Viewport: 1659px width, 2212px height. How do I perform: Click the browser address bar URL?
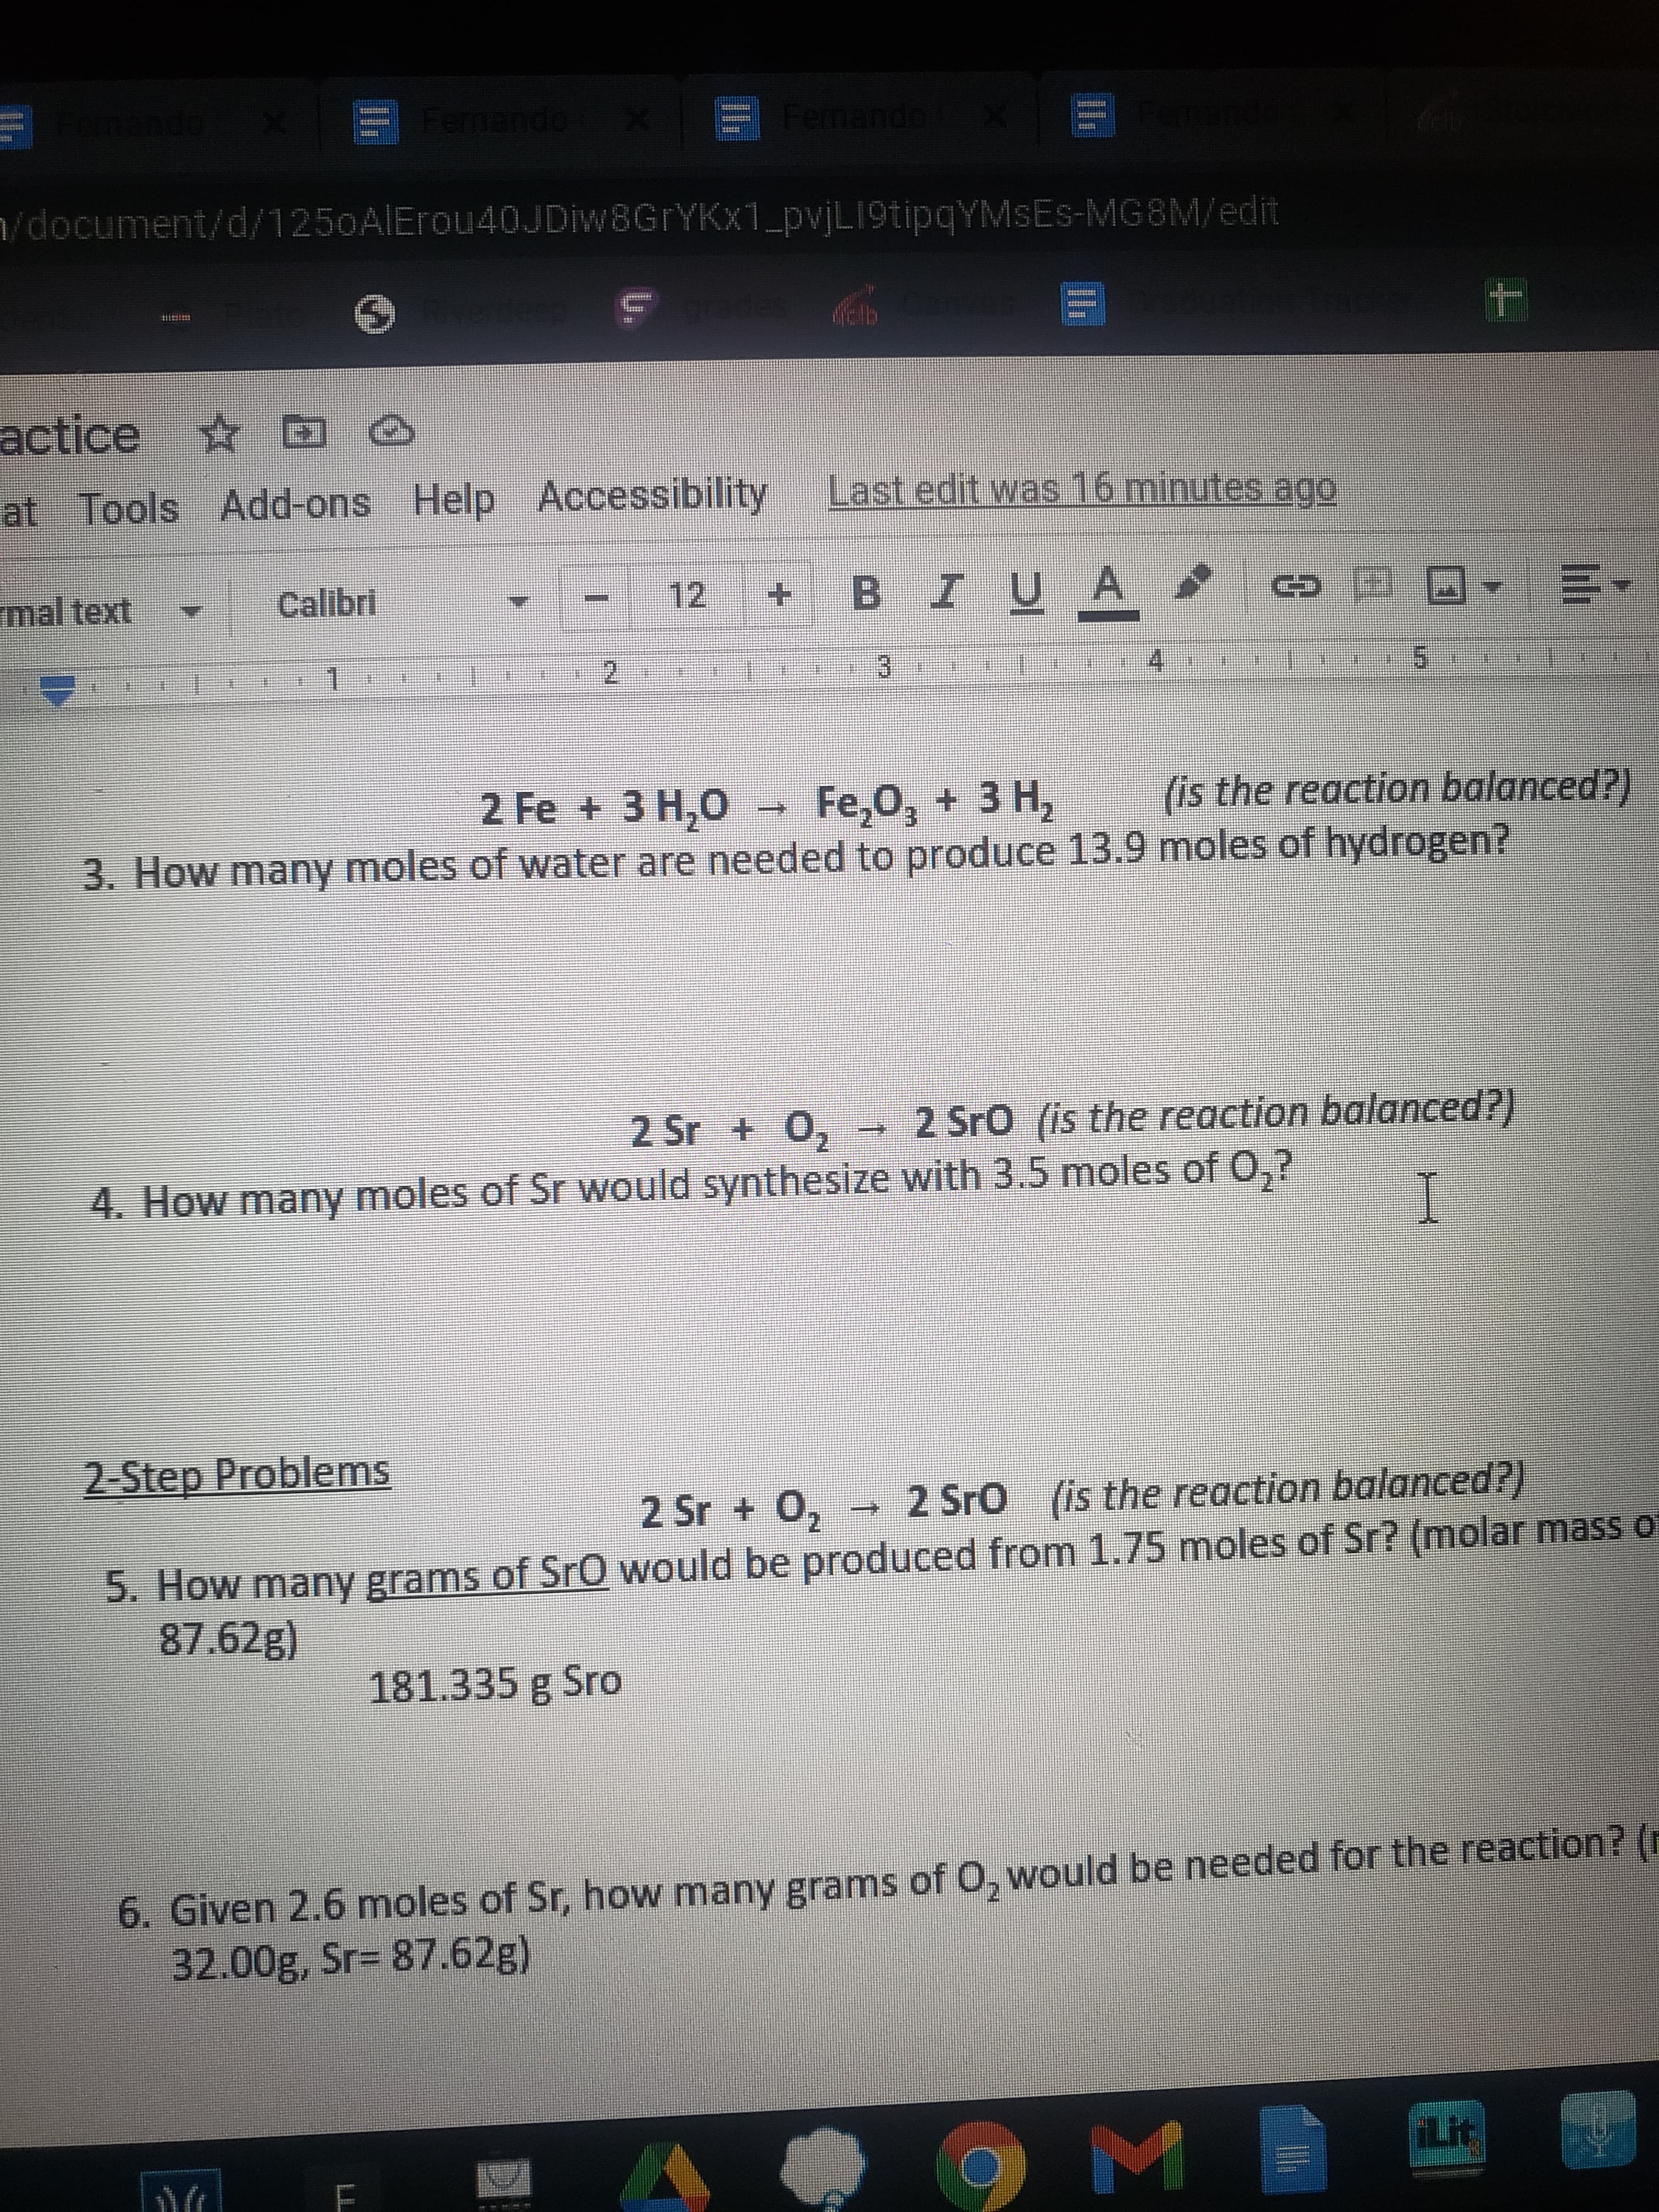click(640, 218)
